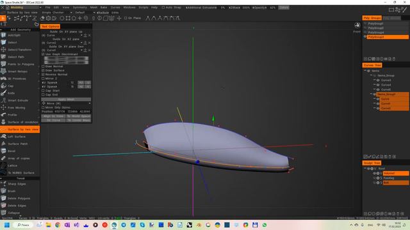Click the On Curve button
Image resolution: width=410 pixels, height=230 pixels.
pos(53,120)
